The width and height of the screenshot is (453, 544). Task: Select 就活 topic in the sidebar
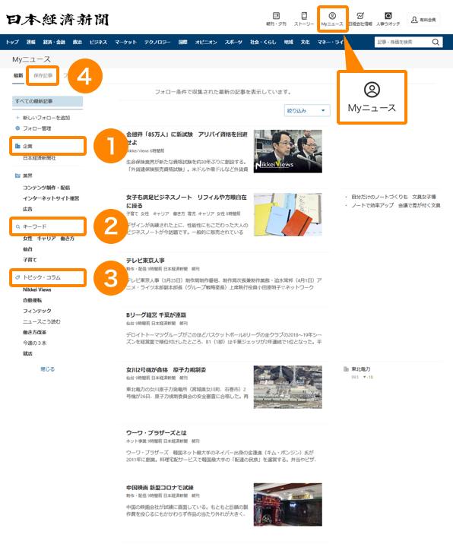pyautogui.click(x=27, y=353)
